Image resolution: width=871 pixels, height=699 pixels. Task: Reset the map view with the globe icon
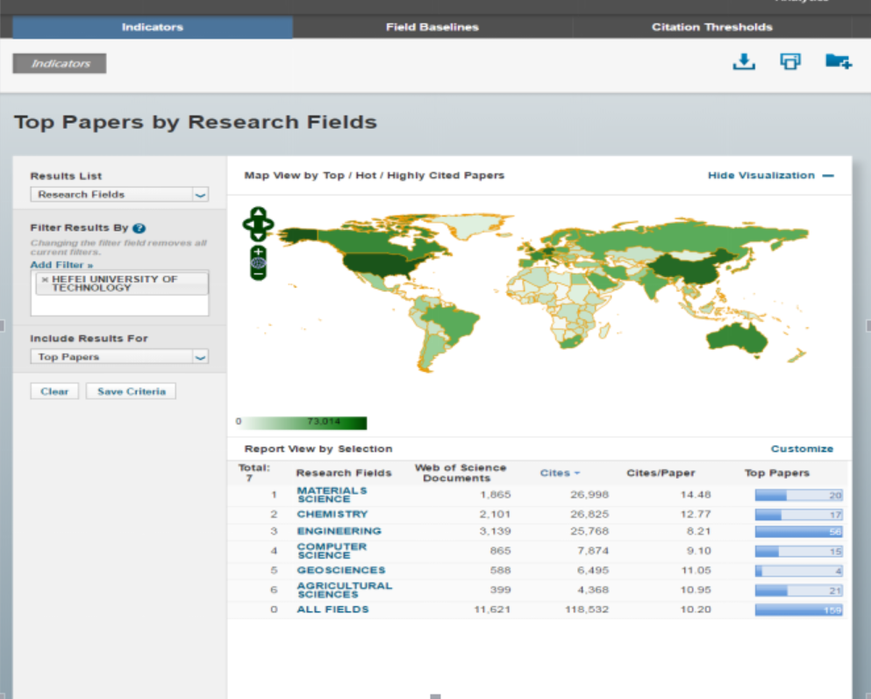(x=258, y=263)
